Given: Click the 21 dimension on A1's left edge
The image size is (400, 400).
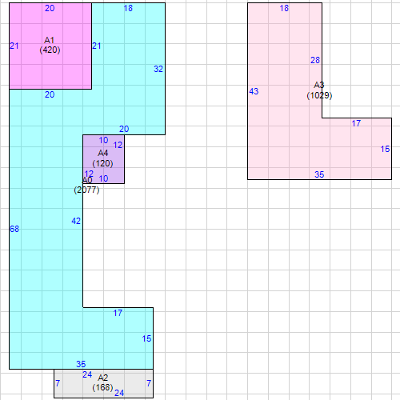Looking at the screenshot, I should pos(14,46).
